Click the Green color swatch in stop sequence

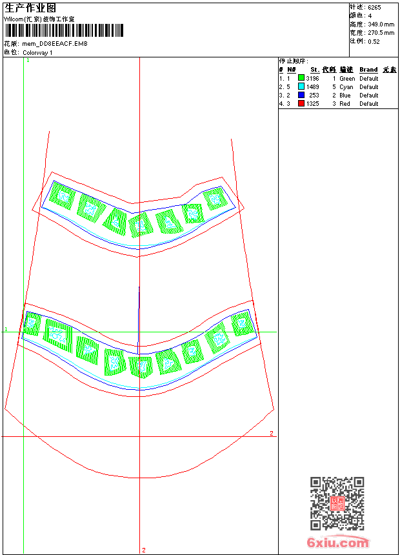pos(301,78)
